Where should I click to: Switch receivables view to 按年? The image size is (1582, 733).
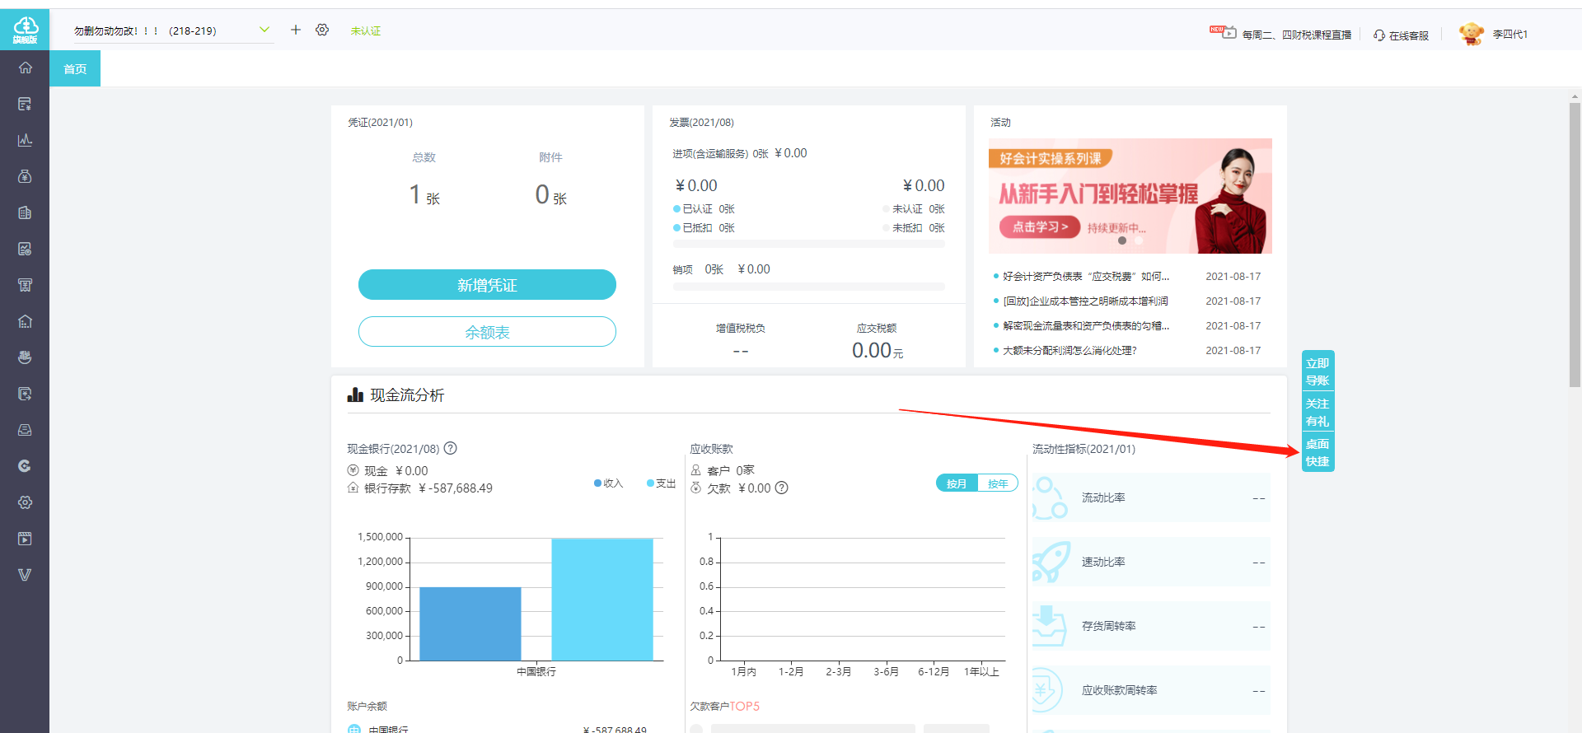(x=998, y=483)
